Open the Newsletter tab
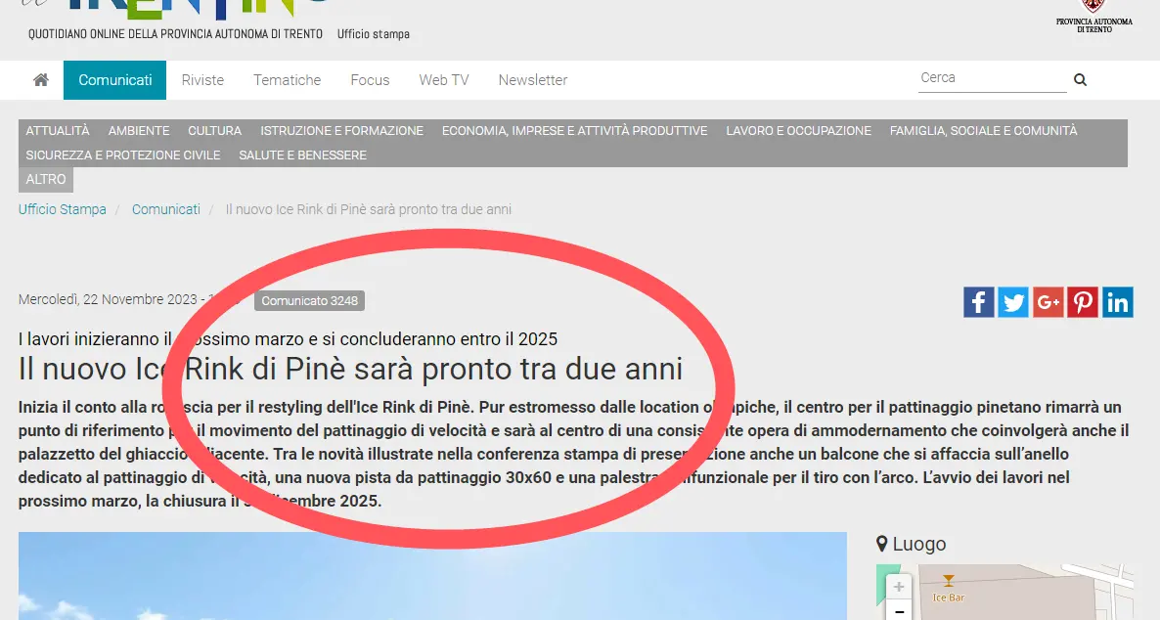1160x620 pixels. 533,80
